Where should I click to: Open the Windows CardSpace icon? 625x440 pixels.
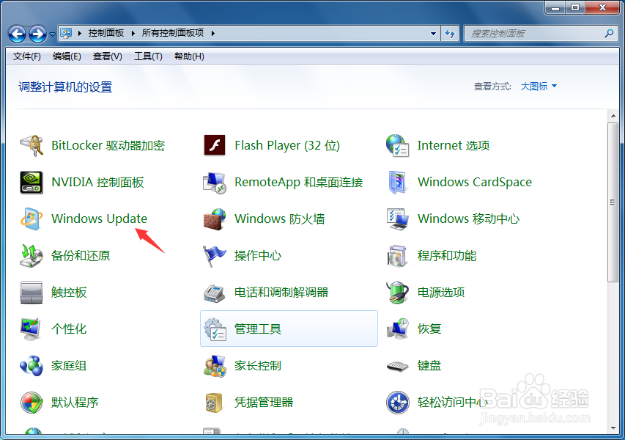397,183
